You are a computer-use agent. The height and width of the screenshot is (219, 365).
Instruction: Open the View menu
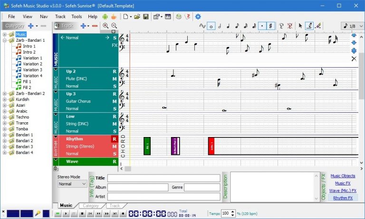point(28,17)
